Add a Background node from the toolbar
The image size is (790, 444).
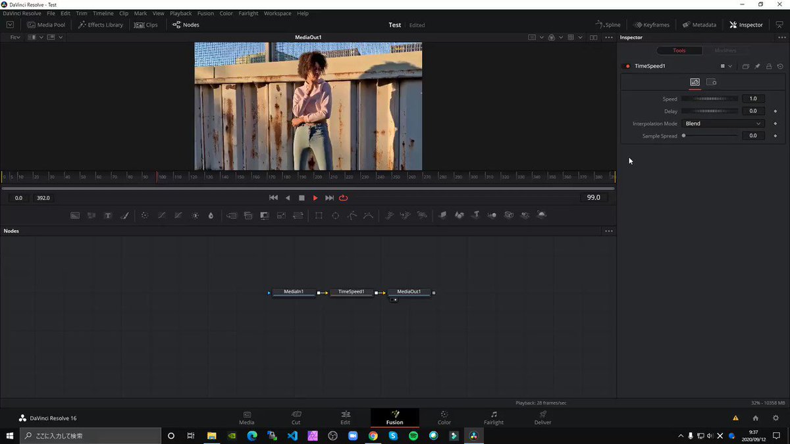tap(75, 215)
